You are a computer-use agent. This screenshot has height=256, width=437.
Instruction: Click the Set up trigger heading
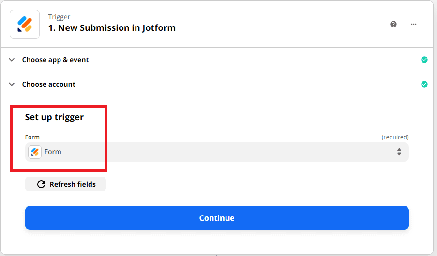(x=54, y=117)
